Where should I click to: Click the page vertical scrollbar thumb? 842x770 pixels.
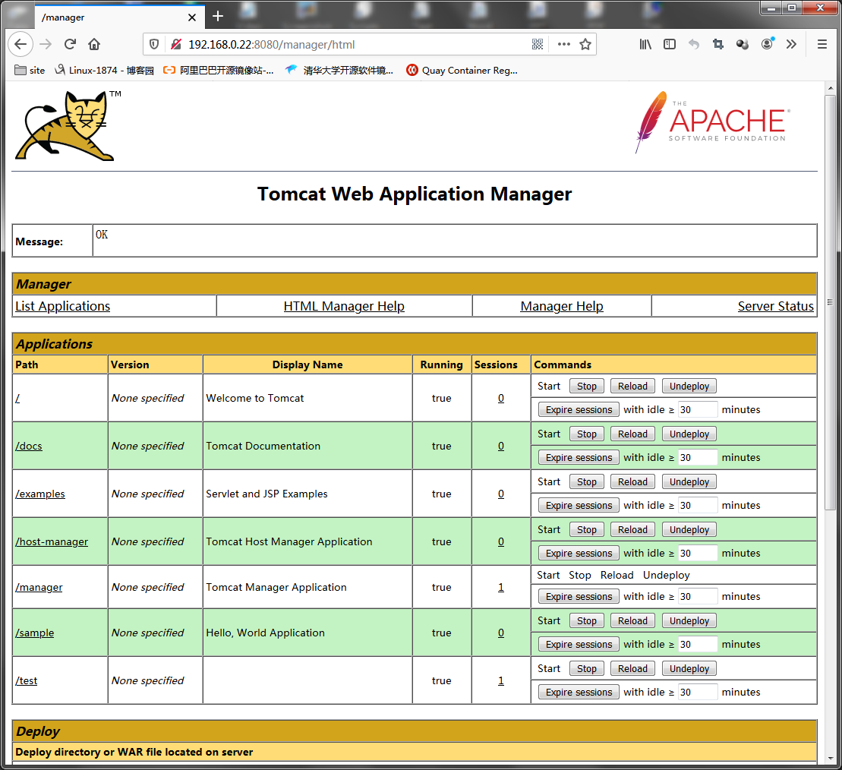coord(830,302)
